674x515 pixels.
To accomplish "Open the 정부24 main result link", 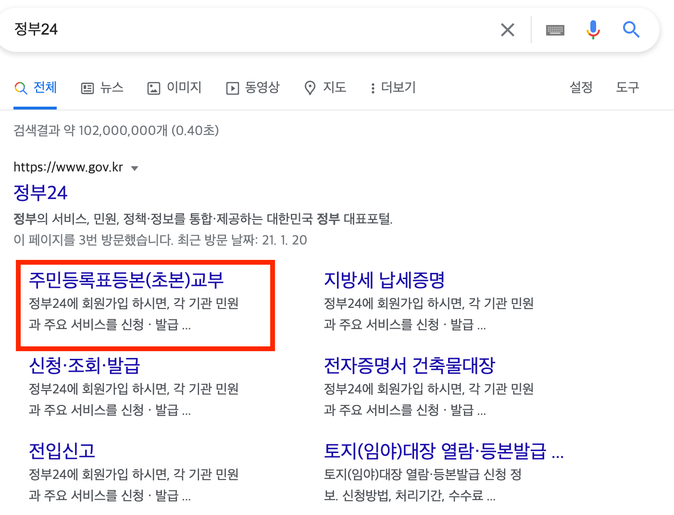I will 40,193.
